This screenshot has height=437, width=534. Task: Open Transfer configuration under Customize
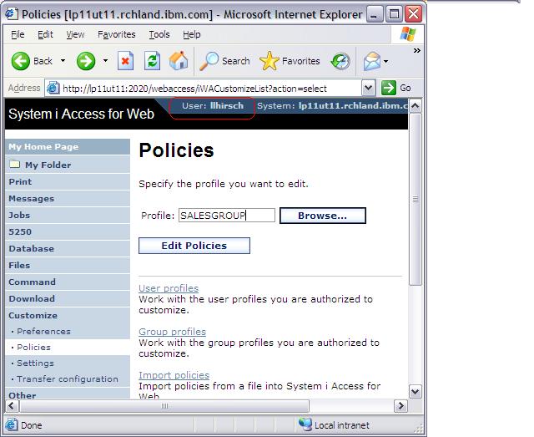[x=68, y=379]
